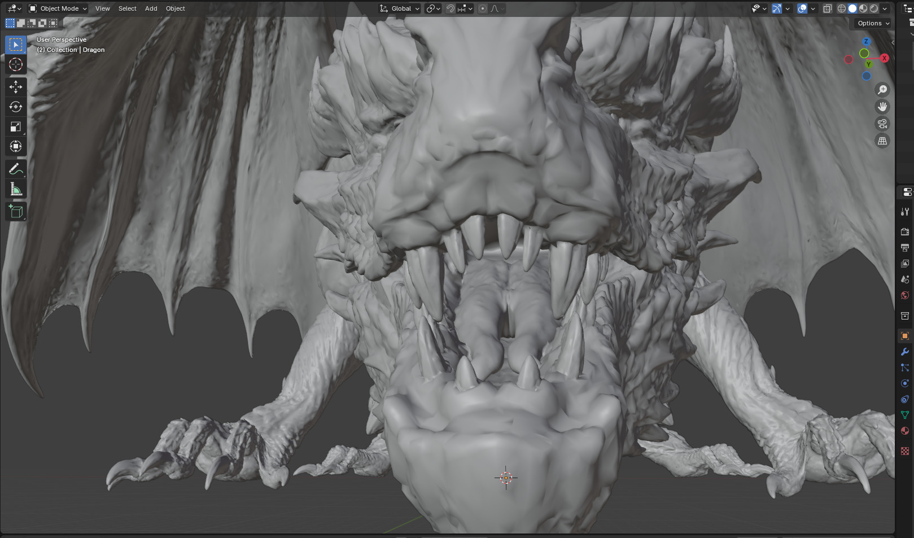
Task: Expand the overlays options dropdown arrow
Action: (x=813, y=8)
